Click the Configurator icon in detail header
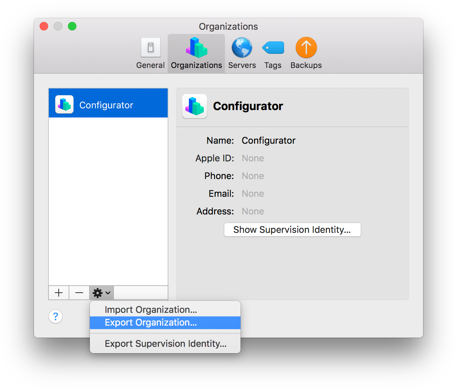This screenshot has width=457, height=390. (x=195, y=106)
